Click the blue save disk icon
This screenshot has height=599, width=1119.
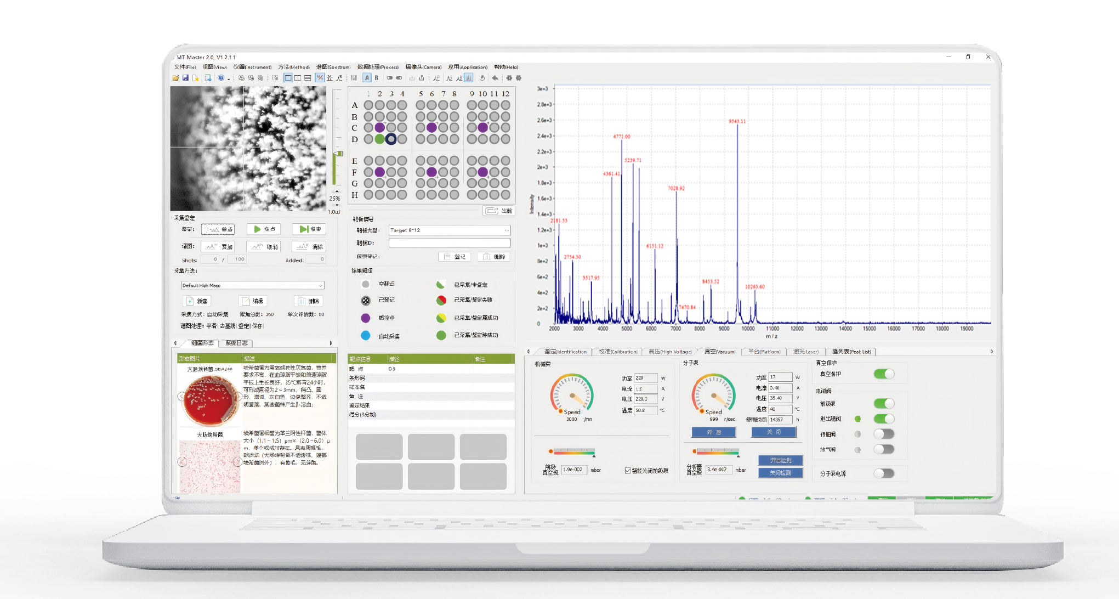[185, 78]
